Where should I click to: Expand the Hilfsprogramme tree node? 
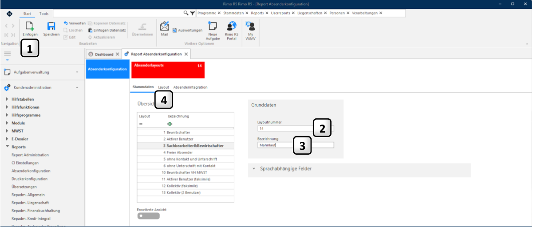[x=7, y=115]
